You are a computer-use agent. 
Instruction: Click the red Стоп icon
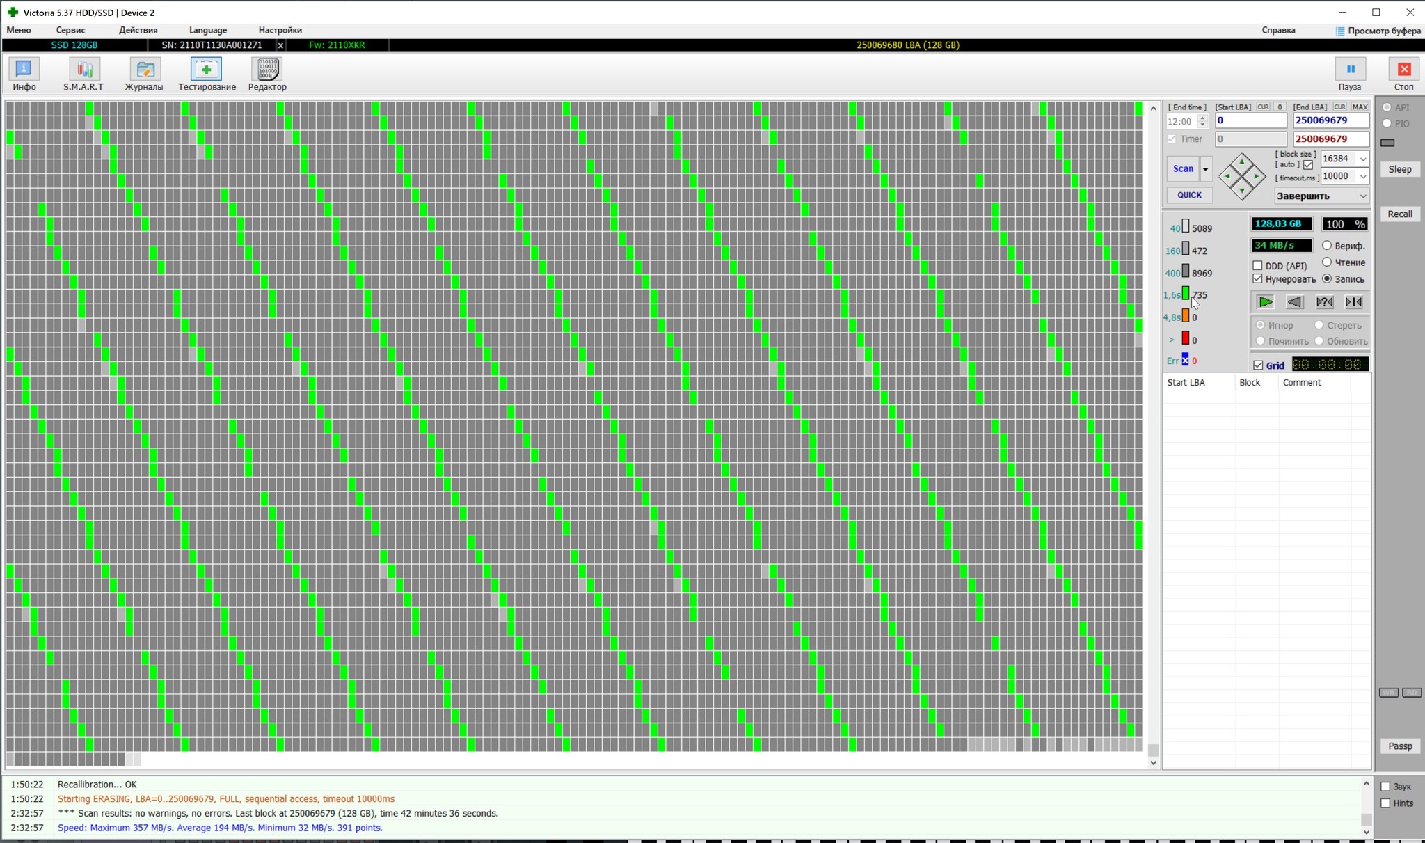1403,70
